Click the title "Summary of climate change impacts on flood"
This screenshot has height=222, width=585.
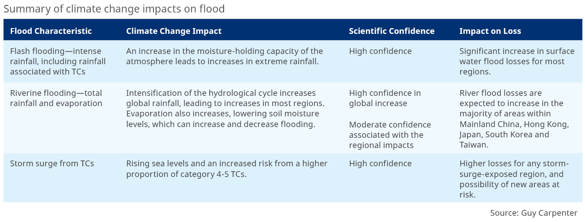point(114,8)
